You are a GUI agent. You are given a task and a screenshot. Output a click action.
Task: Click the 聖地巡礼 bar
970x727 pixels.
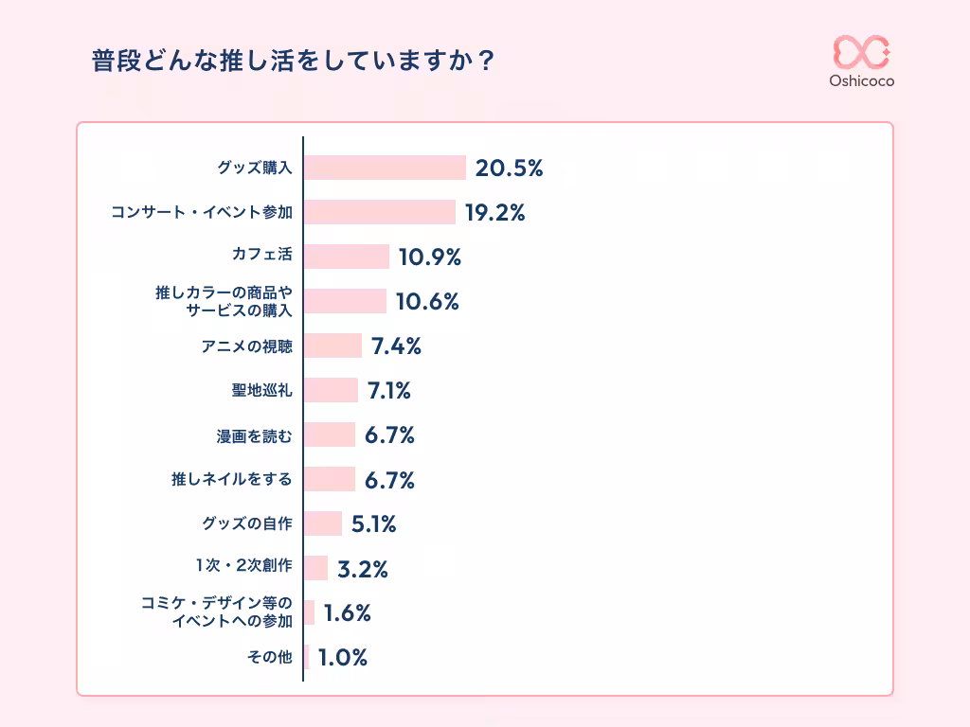tap(331, 390)
